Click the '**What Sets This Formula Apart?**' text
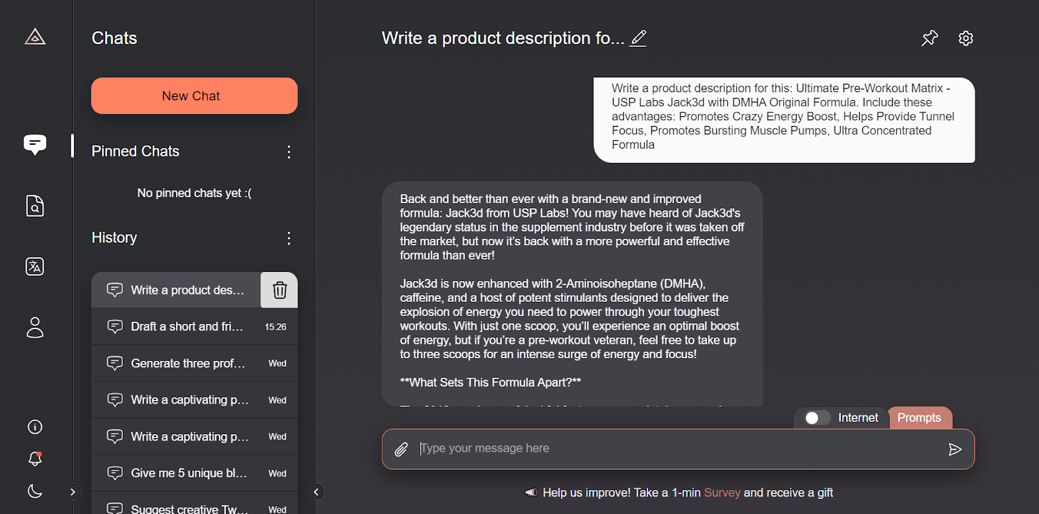Image resolution: width=1039 pixels, height=514 pixels. (x=490, y=382)
